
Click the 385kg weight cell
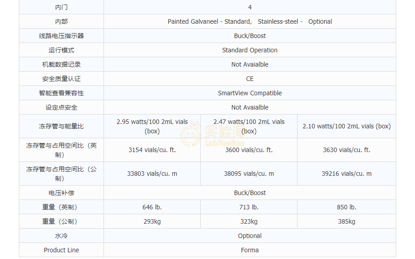(346, 221)
